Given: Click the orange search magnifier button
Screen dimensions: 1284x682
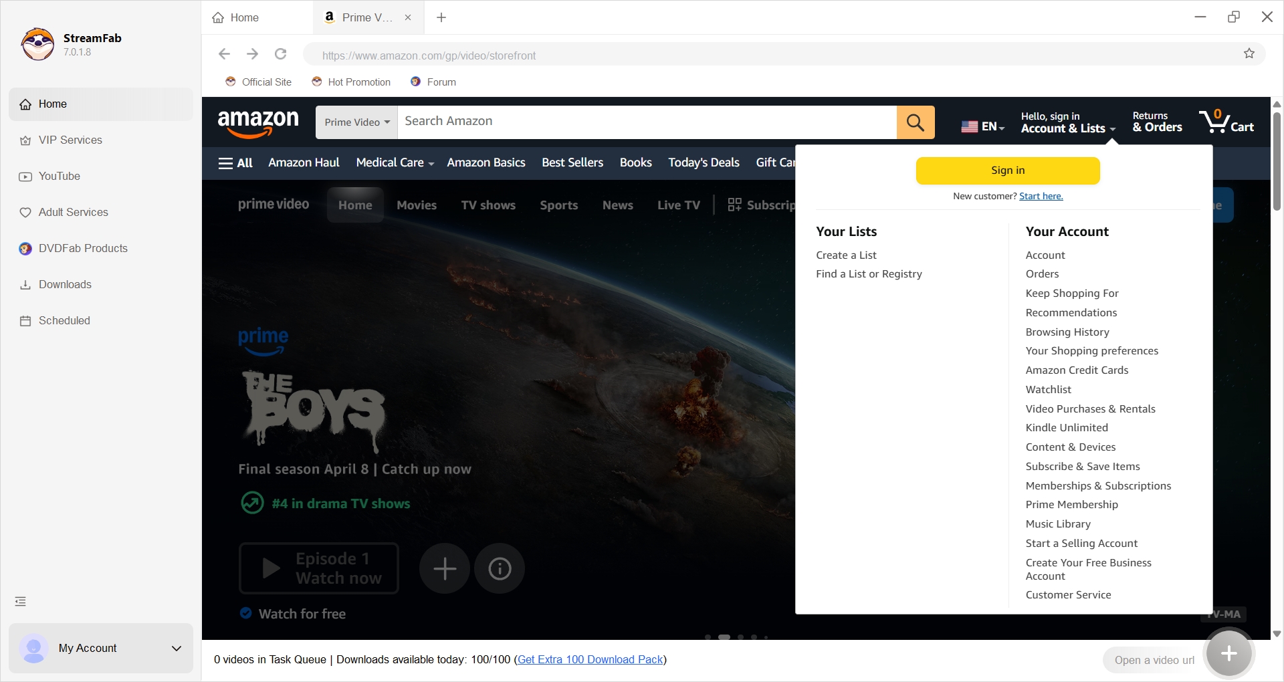Looking at the screenshot, I should (916, 122).
